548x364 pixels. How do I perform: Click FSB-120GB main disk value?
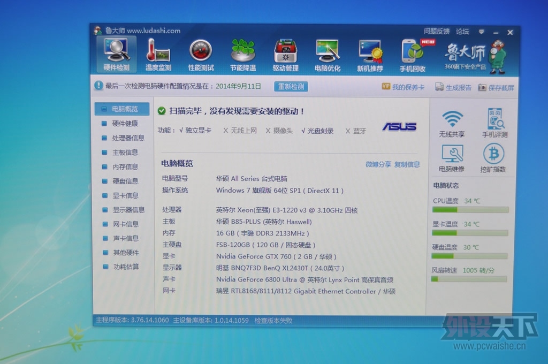(x=265, y=245)
